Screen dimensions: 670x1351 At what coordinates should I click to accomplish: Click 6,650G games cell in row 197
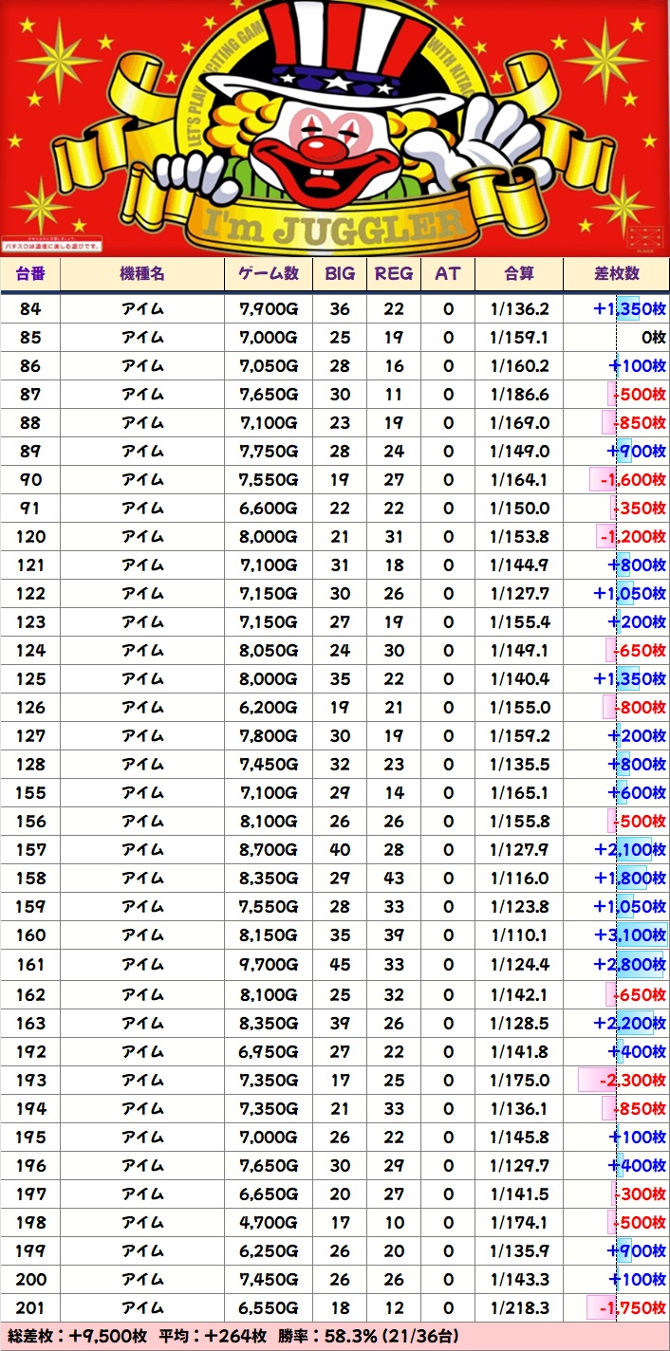coord(269,1194)
